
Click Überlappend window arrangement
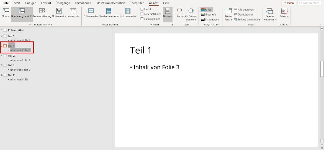pos(243,15)
